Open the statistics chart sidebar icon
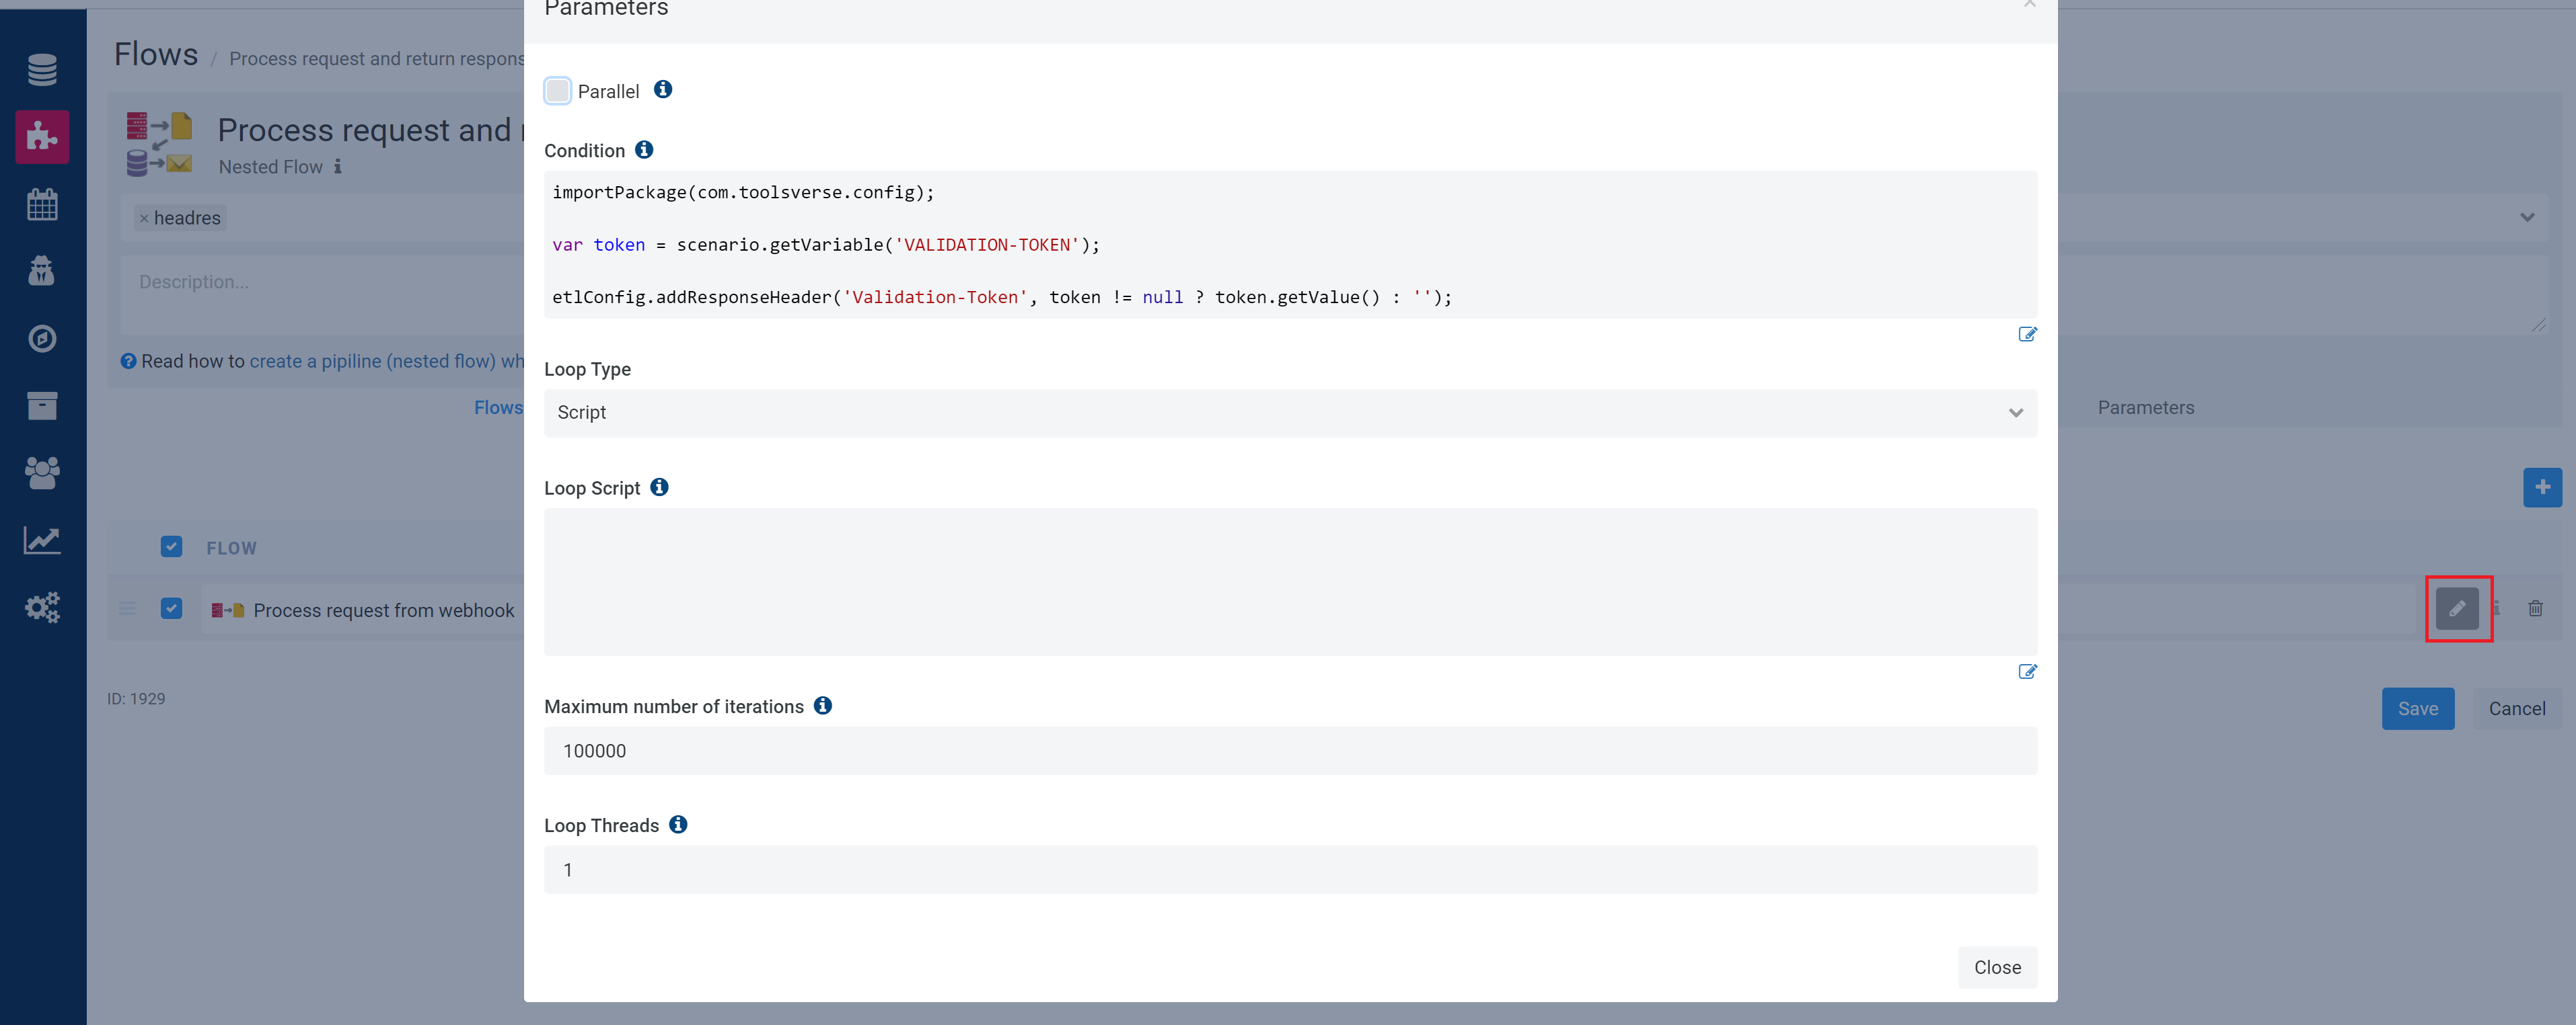Screen dimensions: 2576x1025 42,540
